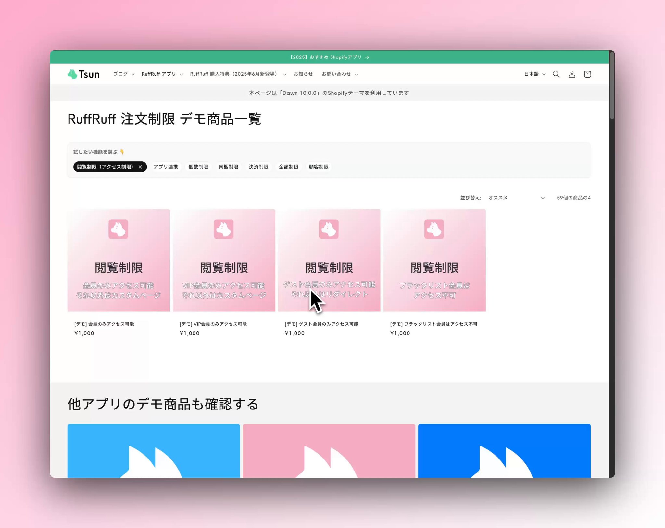Toggle the アプリ連携 filter chip
Image resolution: width=665 pixels, height=528 pixels.
pyautogui.click(x=166, y=167)
